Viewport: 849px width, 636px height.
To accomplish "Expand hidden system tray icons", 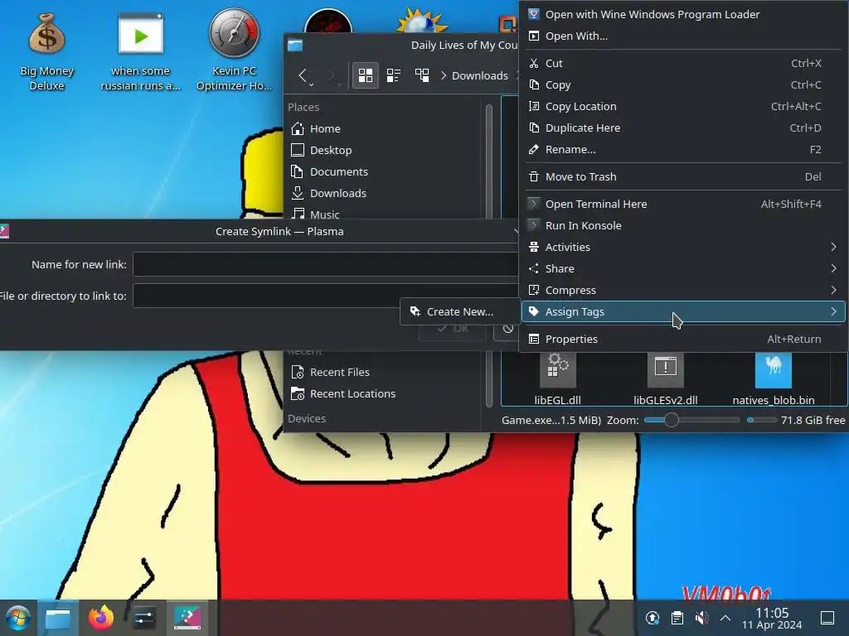I will (x=725, y=618).
